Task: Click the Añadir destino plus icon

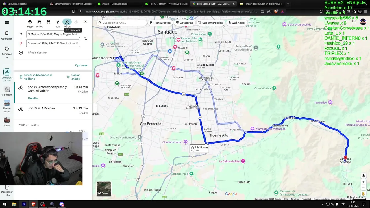Action: (x=21, y=53)
